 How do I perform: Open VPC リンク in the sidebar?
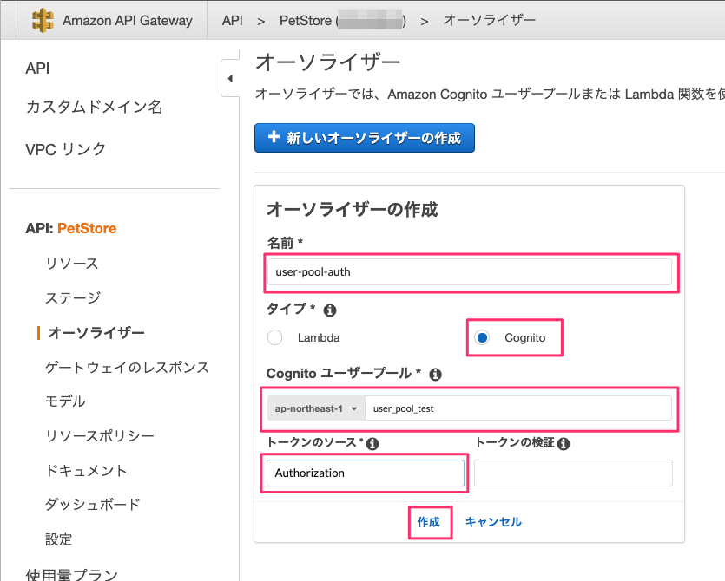point(66,149)
